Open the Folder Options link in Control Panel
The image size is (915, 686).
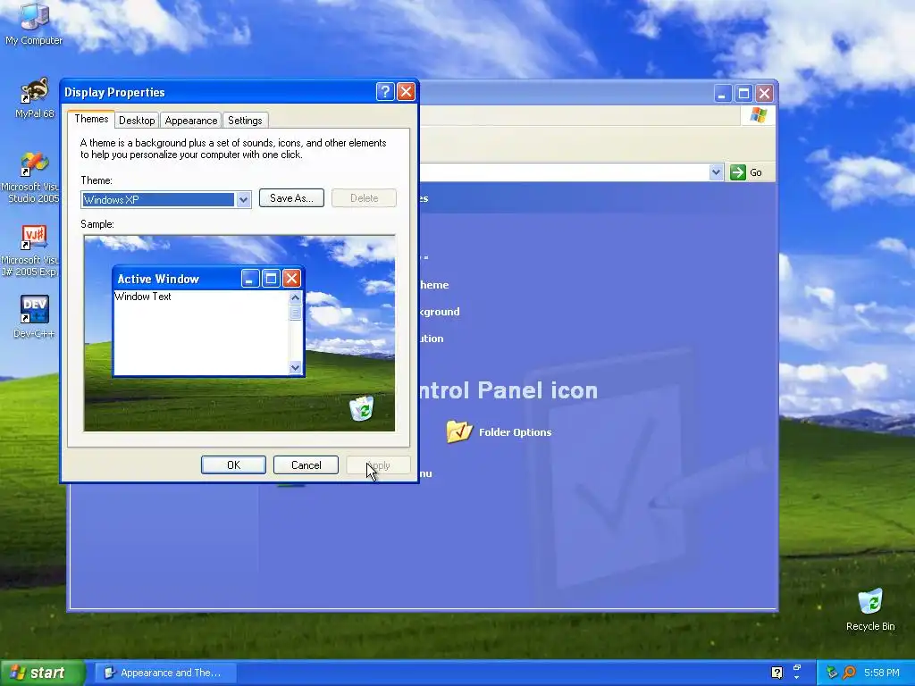(515, 432)
